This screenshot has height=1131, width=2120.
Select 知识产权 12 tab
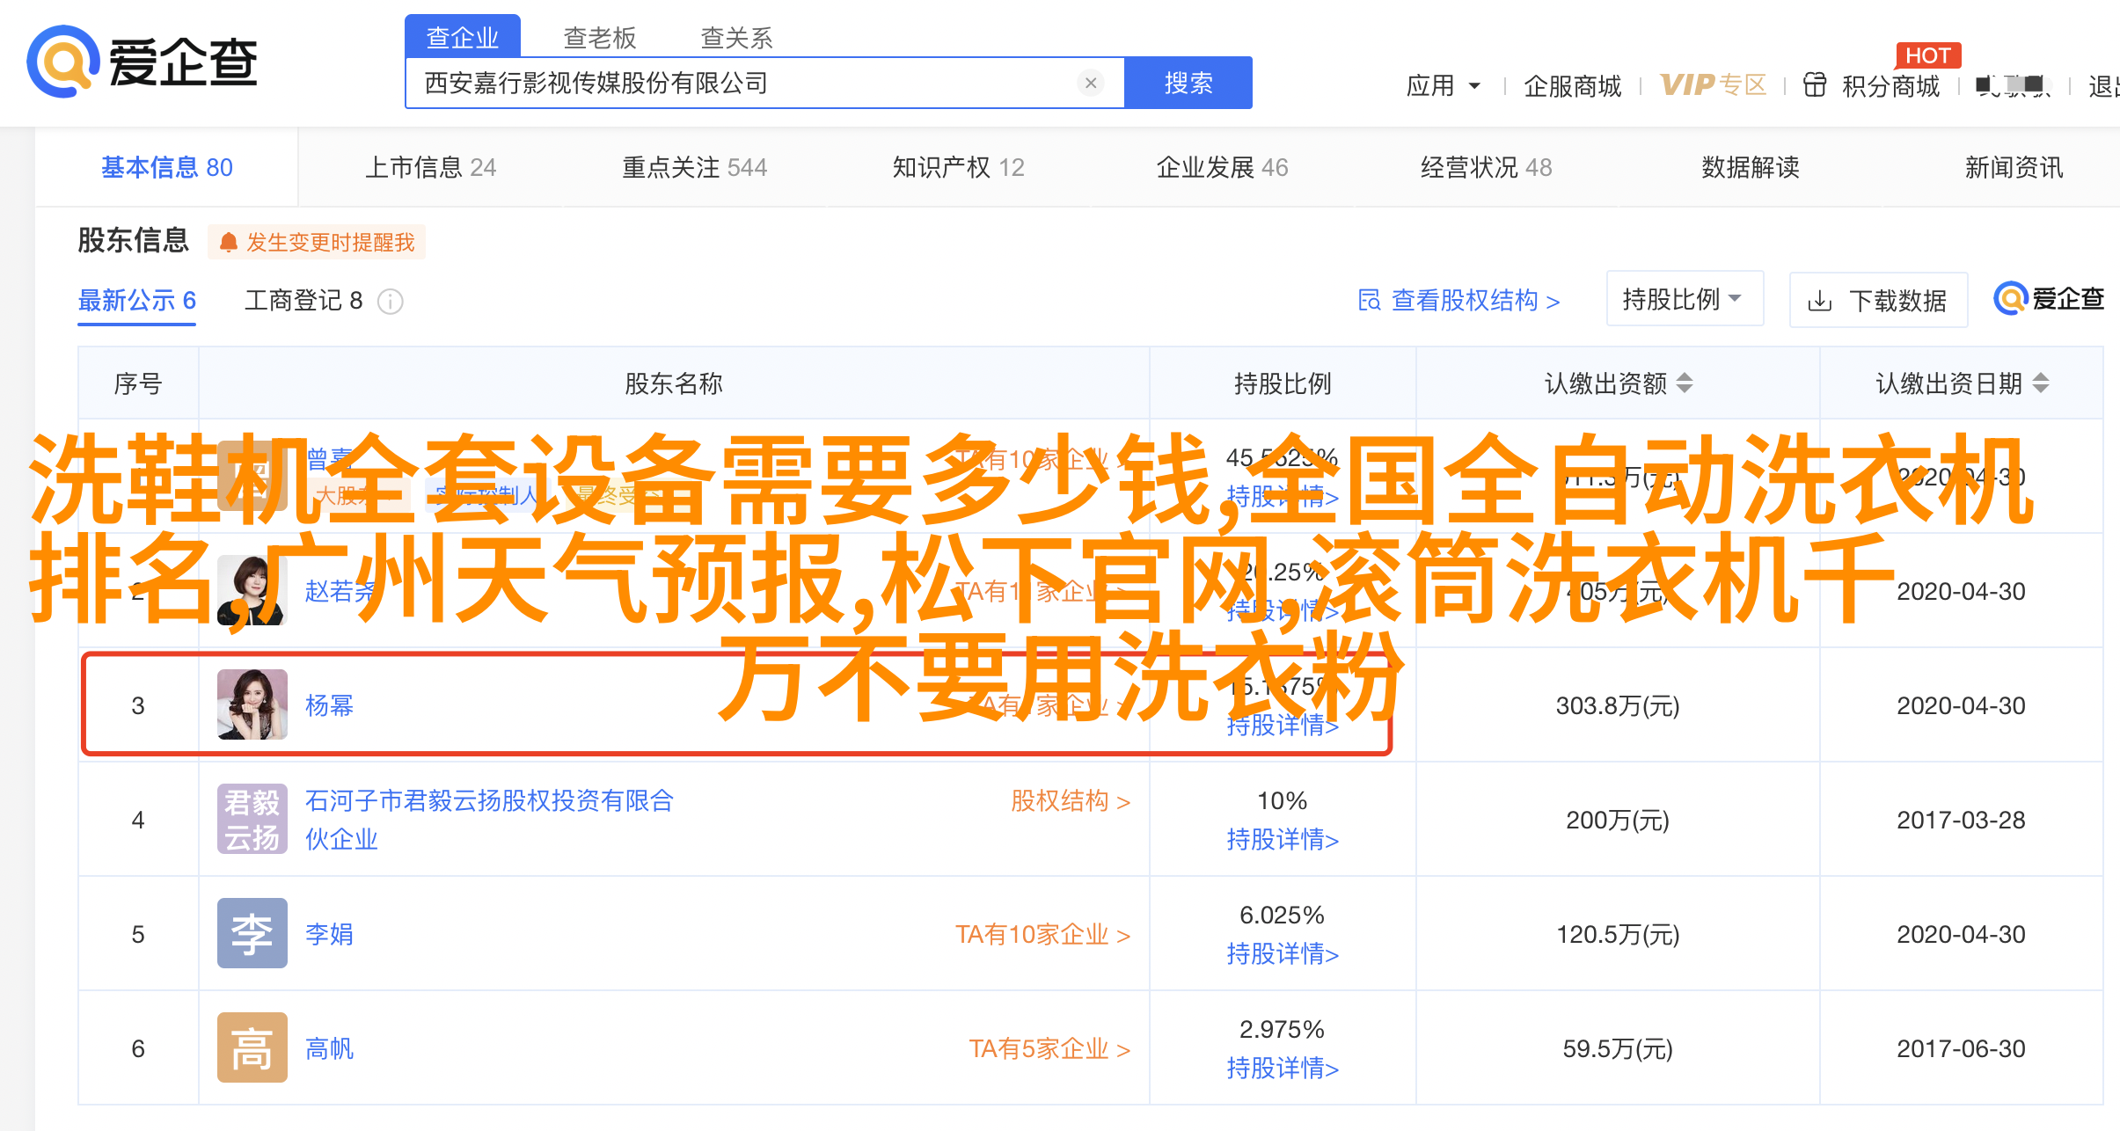coord(959,167)
